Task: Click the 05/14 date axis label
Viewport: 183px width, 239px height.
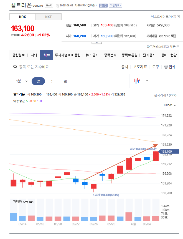Action: click(x=22, y=224)
